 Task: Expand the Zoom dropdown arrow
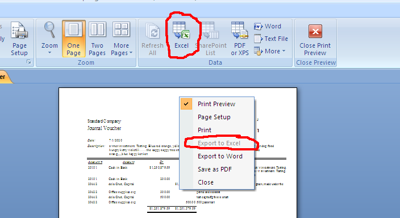[x=49, y=53]
